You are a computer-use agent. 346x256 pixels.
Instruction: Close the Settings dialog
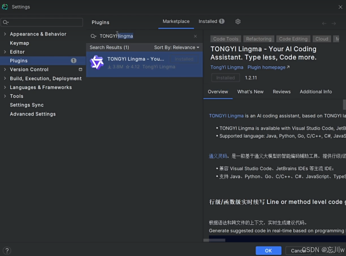pos(340,7)
